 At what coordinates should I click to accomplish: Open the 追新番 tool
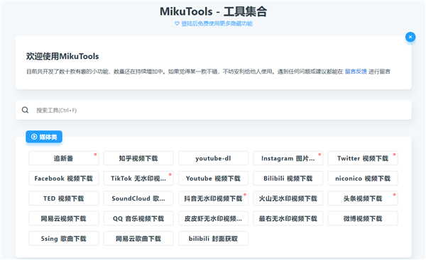tap(64, 158)
